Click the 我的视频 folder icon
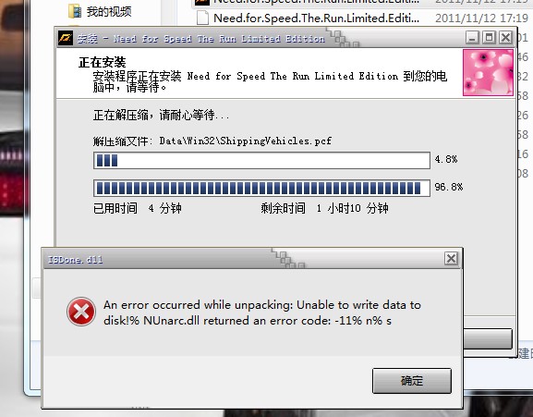Viewport: 533px width, 417px height. [75, 12]
